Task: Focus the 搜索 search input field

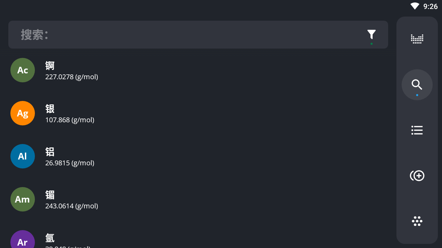Action: [x=186, y=34]
